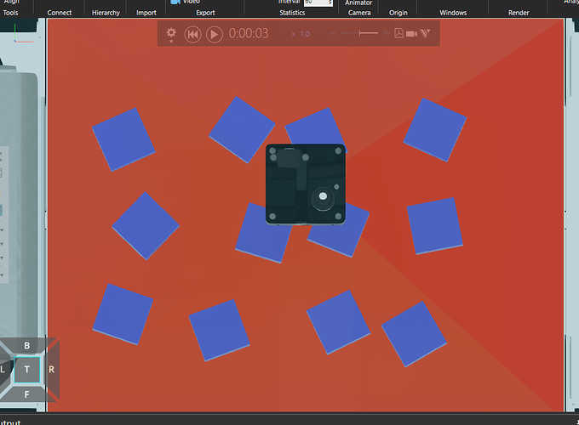This screenshot has height=425, width=579.
Task: Click the 0:00:03 simulation time display
Action: [x=249, y=33]
